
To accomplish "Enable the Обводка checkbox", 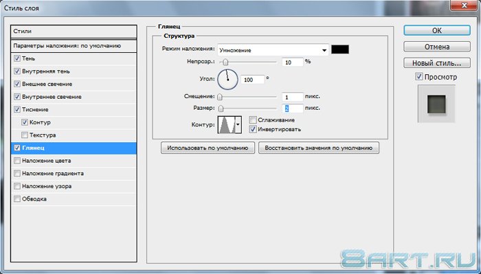I will pos(17,199).
